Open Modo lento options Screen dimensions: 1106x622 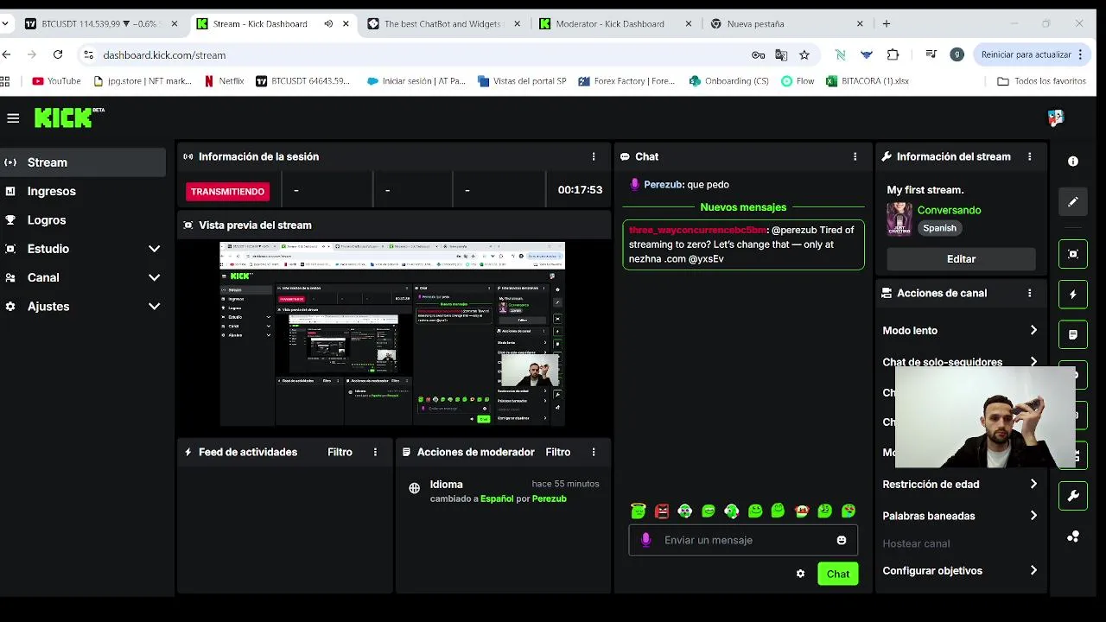(x=960, y=330)
